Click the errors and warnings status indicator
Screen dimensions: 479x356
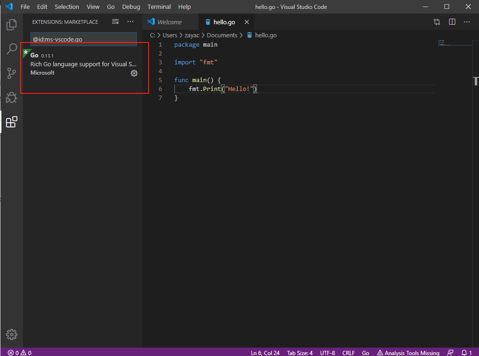tap(20, 353)
